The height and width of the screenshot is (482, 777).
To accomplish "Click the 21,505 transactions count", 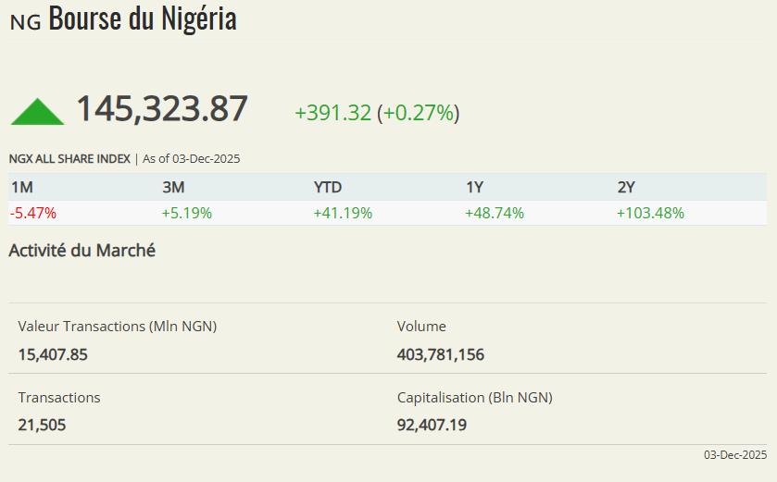I will click(43, 425).
